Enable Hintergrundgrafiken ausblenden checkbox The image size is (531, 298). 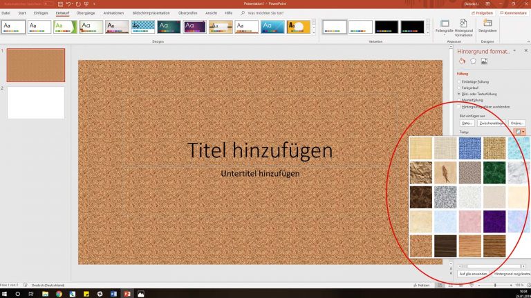[459, 106]
